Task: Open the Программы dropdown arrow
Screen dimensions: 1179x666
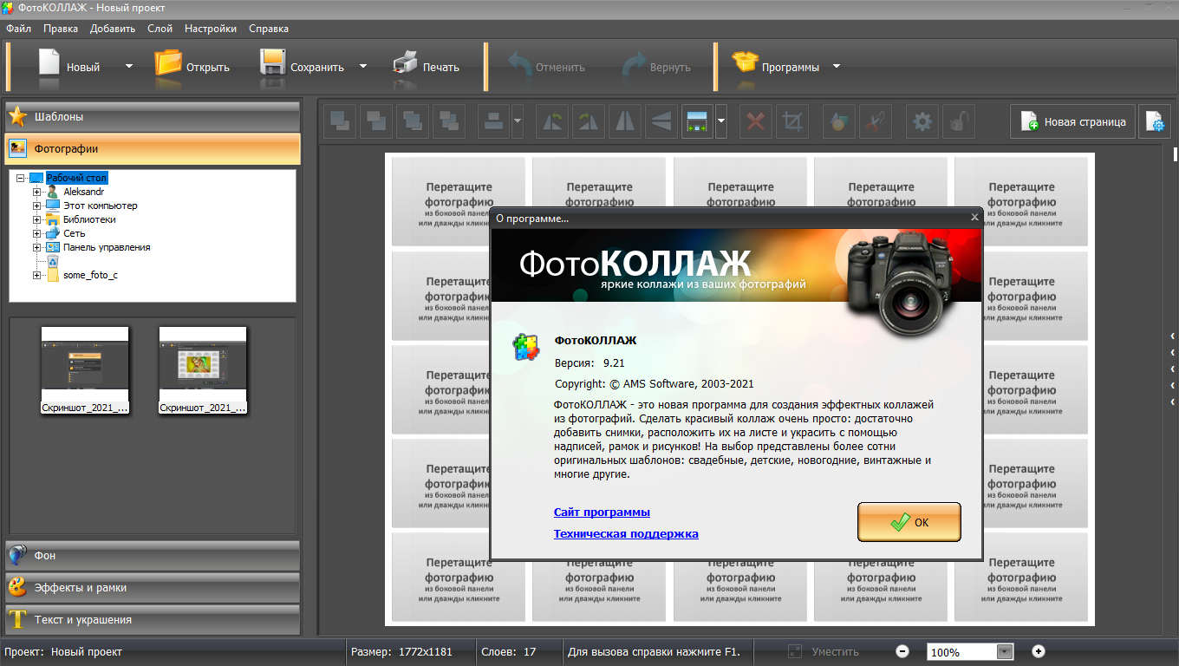Action: (x=837, y=66)
